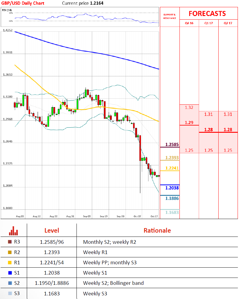
Task: Click the 1.2393 resistance level label
Action: coord(172,158)
